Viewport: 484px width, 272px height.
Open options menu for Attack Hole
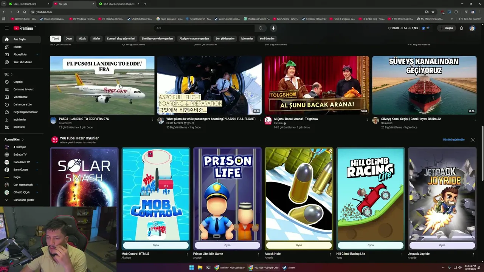coord(330,255)
